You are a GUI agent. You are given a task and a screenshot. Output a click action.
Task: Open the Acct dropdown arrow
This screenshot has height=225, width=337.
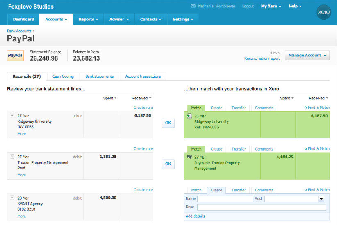click(321, 199)
